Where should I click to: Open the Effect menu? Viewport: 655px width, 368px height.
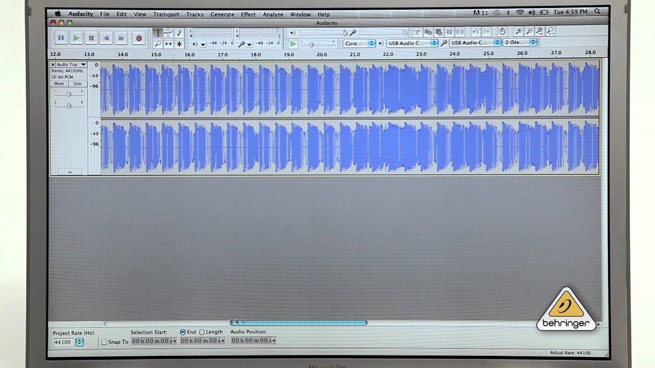point(248,14)
